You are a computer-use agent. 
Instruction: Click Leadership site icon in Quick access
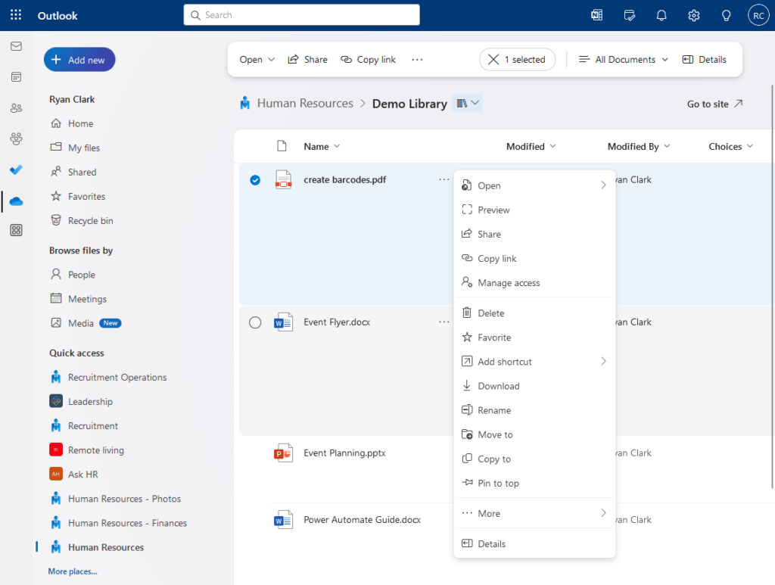[x=56, y=401]
